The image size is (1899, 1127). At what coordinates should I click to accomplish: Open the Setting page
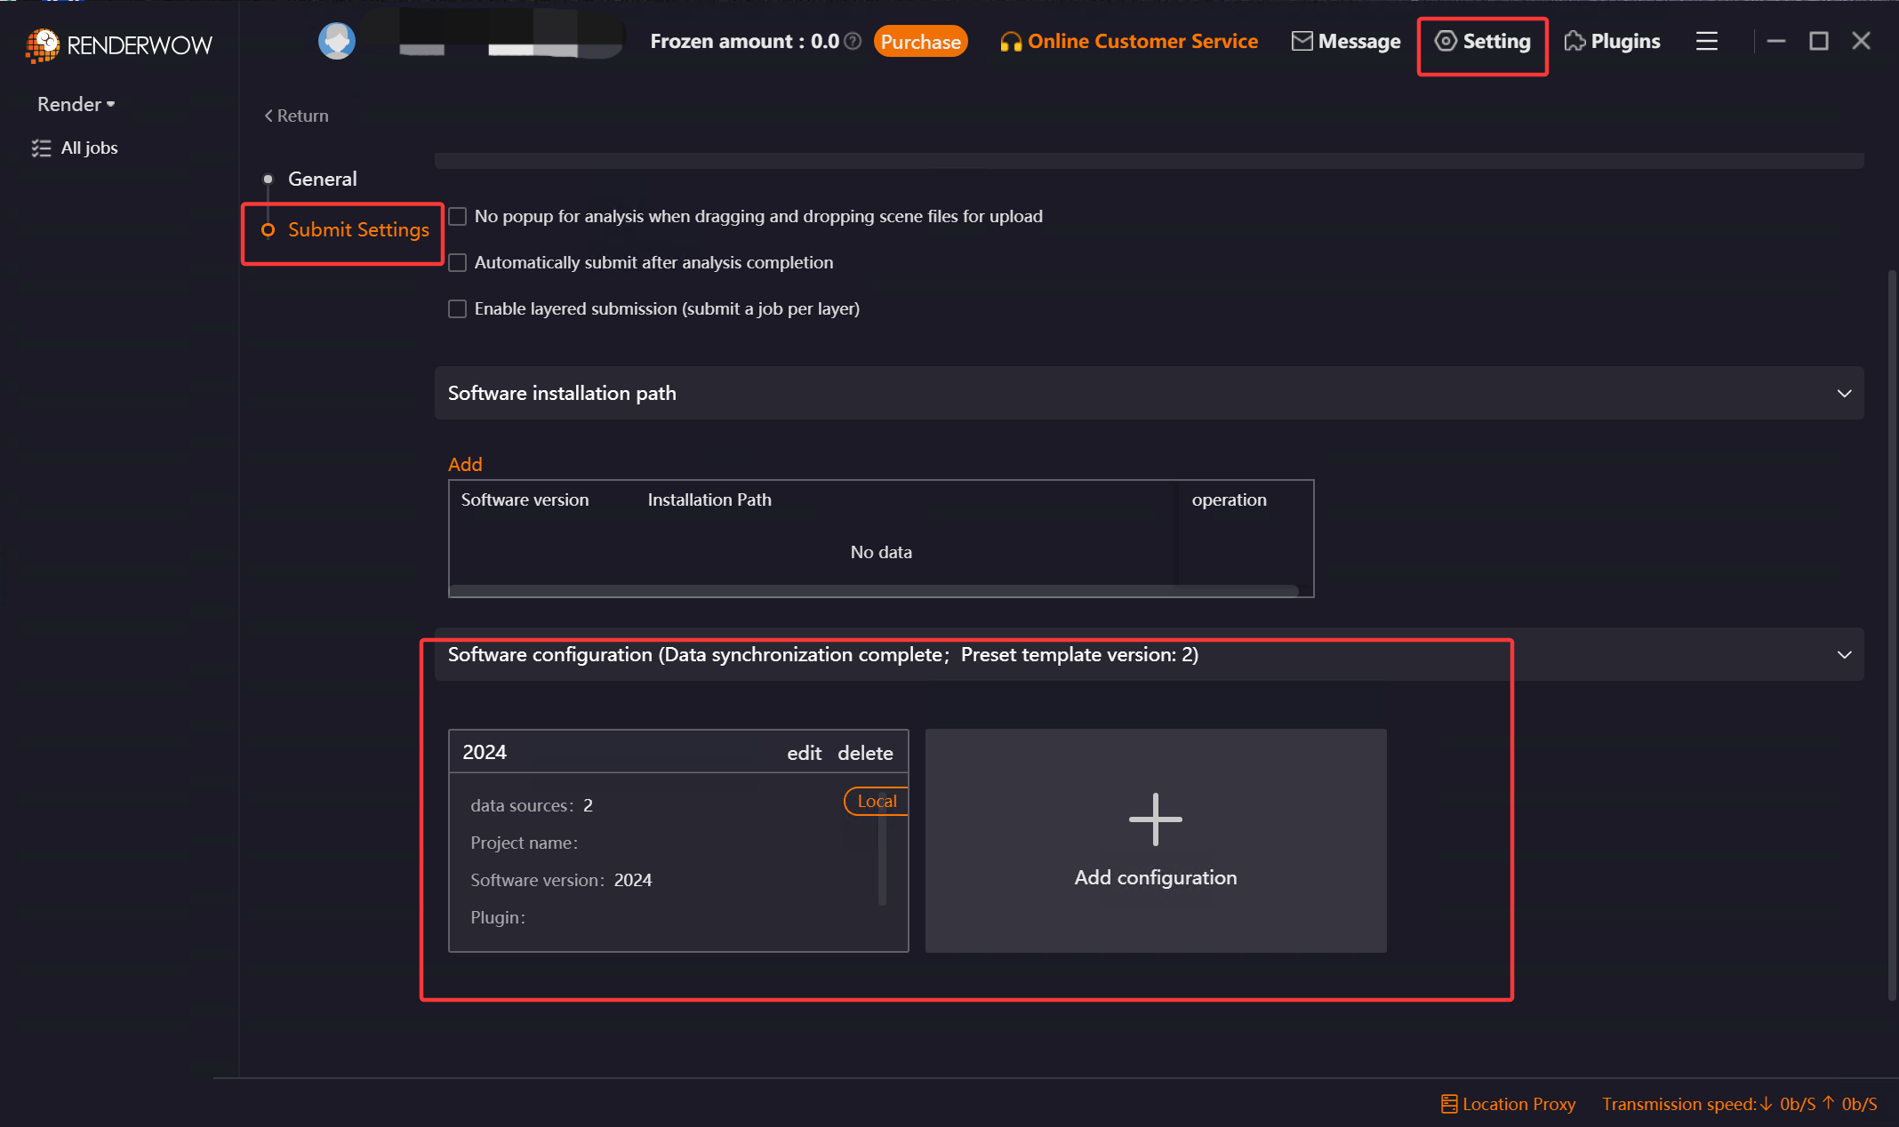pos(1483,41)
